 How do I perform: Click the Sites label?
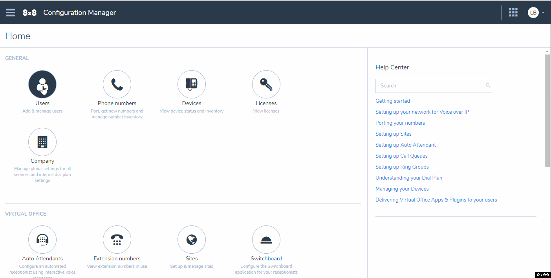pyautogui.click(x=192, y=258)
